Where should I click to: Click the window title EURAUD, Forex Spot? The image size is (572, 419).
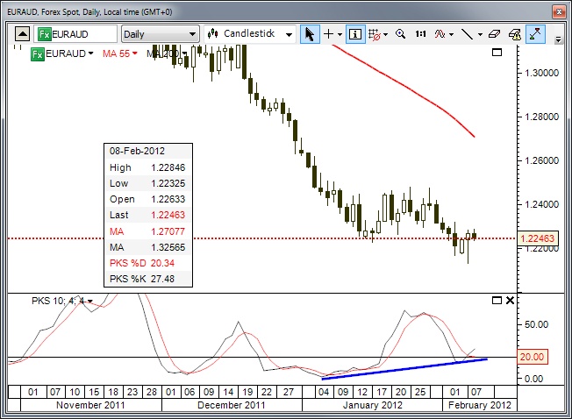tap(89, 12)
